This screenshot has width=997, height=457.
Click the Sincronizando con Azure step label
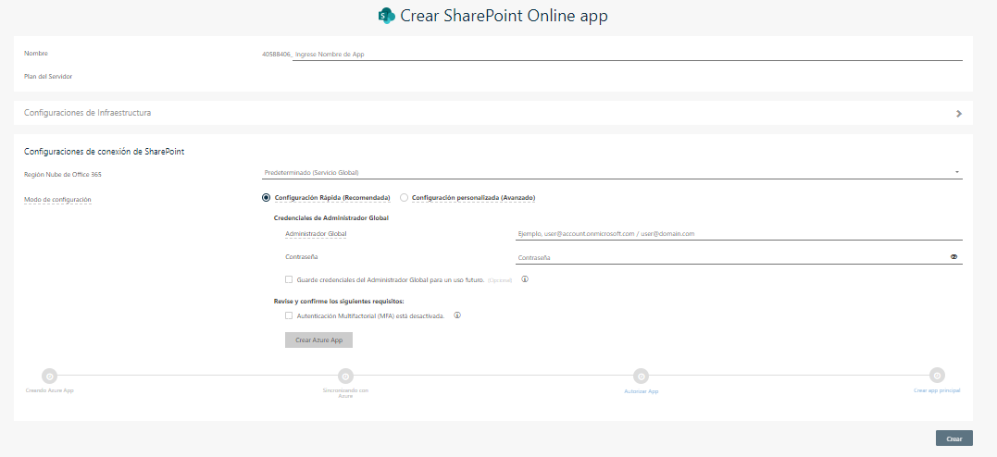(345, 393)
